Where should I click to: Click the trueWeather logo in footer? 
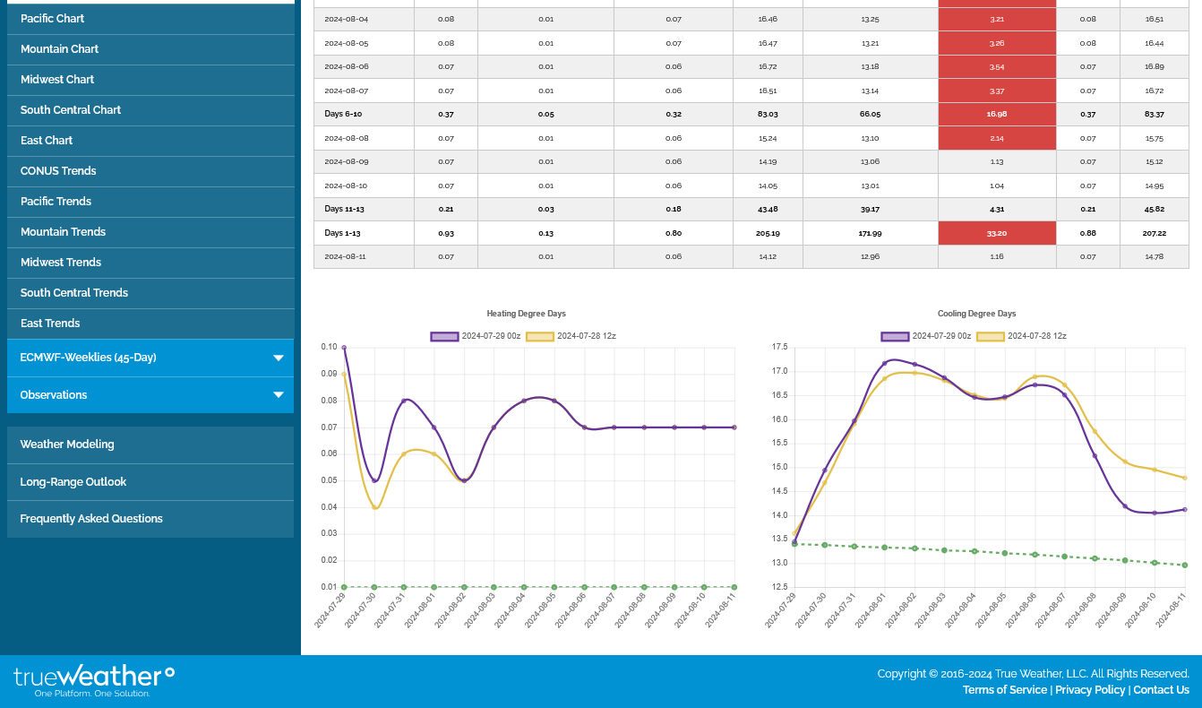pyautogui.click(x=94, y=680)
